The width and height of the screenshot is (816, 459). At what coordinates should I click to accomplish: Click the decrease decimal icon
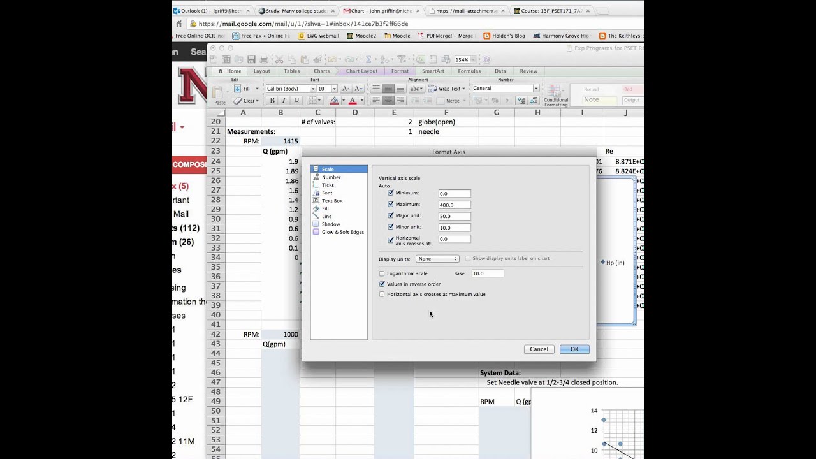(x=534, y=101)
